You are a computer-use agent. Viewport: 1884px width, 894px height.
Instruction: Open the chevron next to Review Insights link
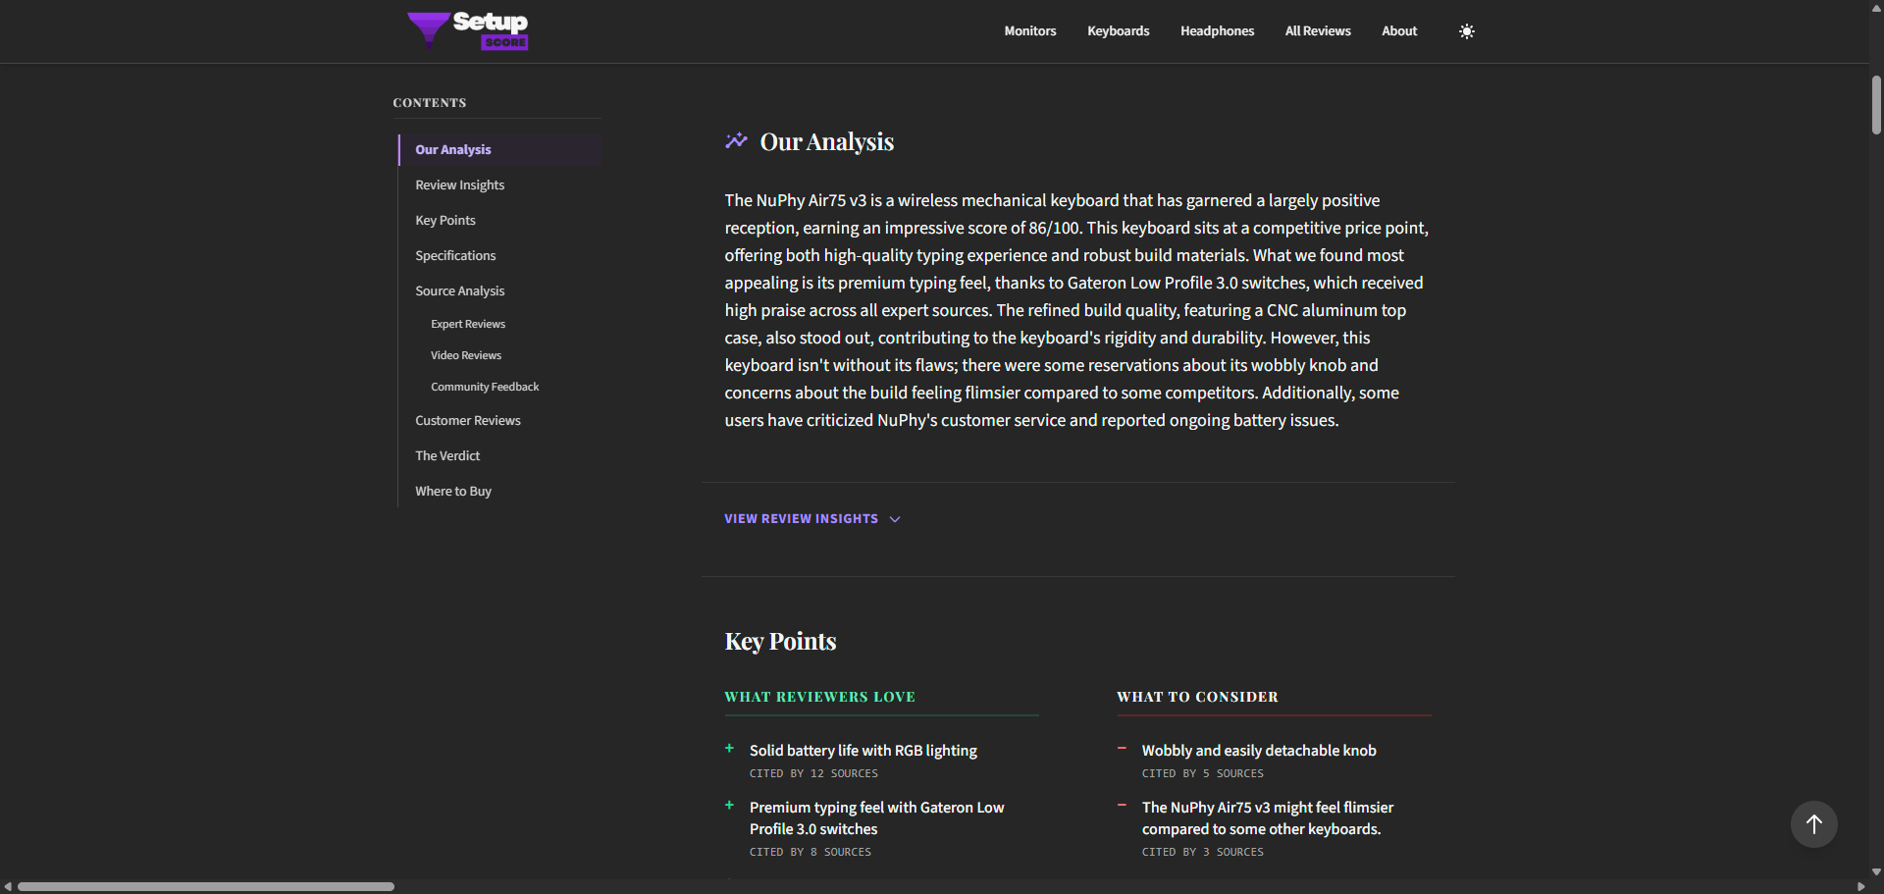(x=895, y=519)
